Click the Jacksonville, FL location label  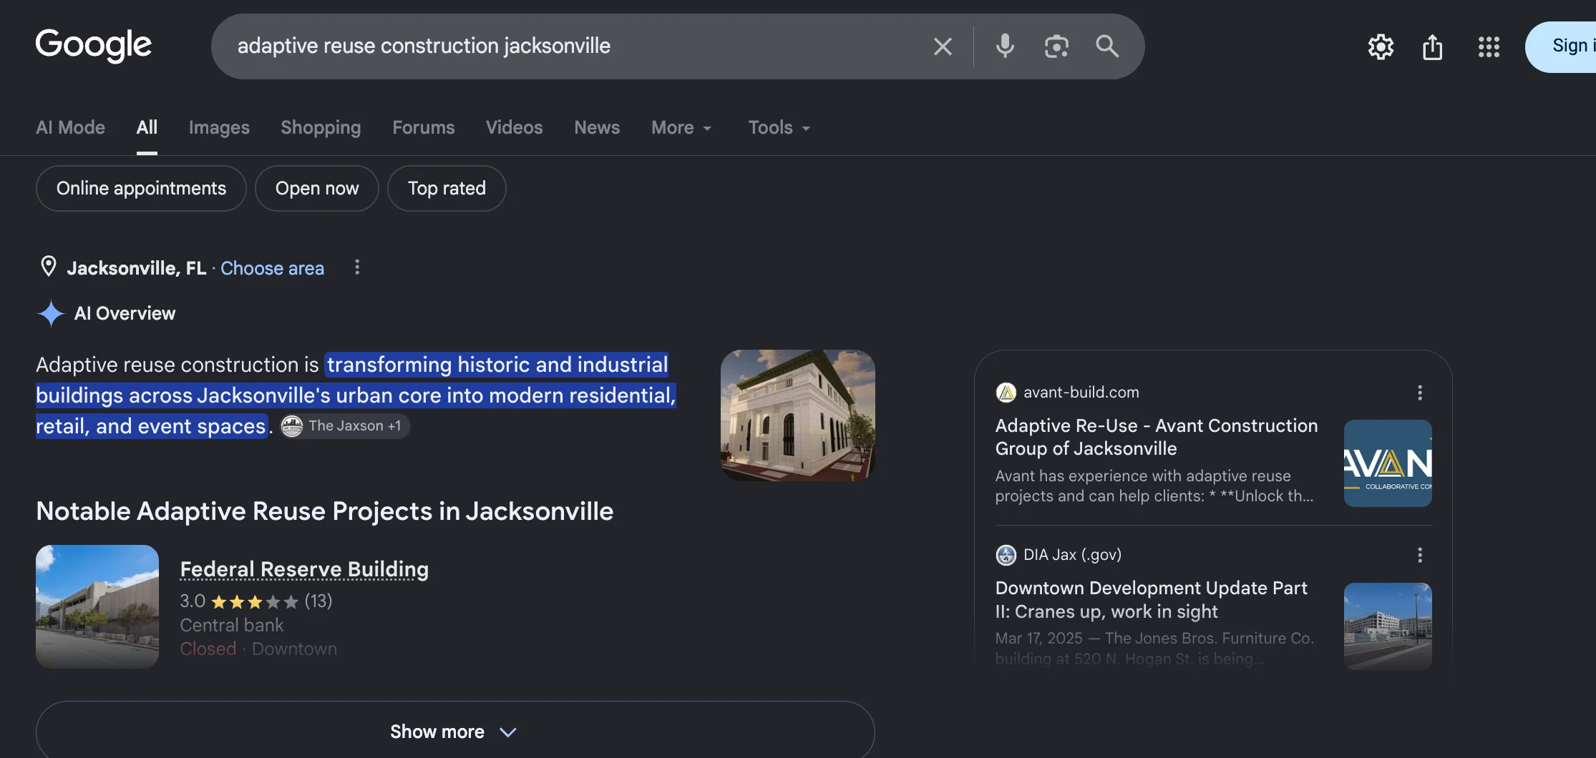click(136, 268)
